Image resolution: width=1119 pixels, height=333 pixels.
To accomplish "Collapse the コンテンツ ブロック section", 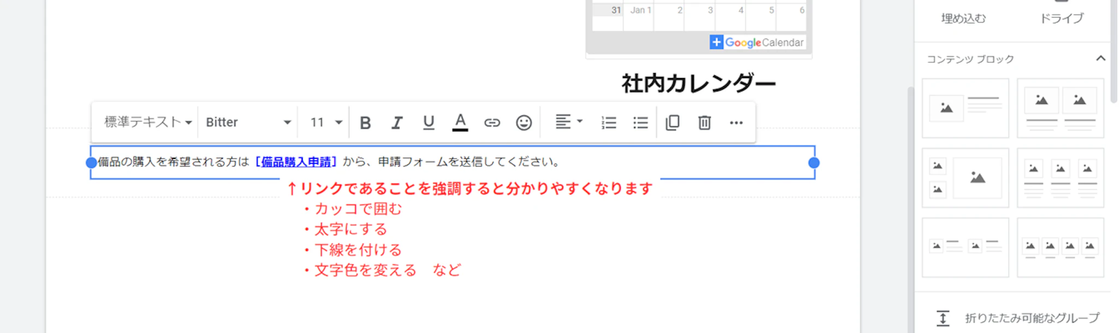I will (1100, 58).
